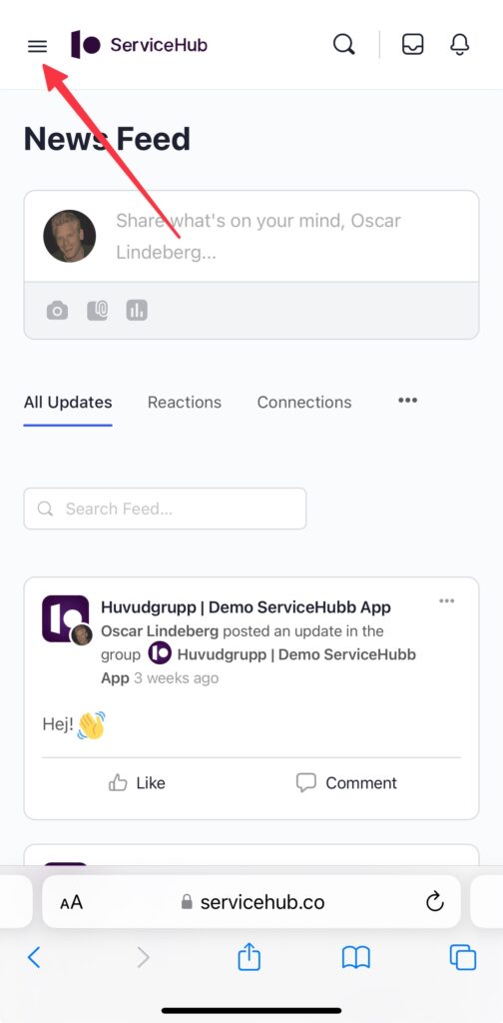The image size is (503, 1023).
Task: Attach a file using paperclip icon
Action: [x=97, y=311]
